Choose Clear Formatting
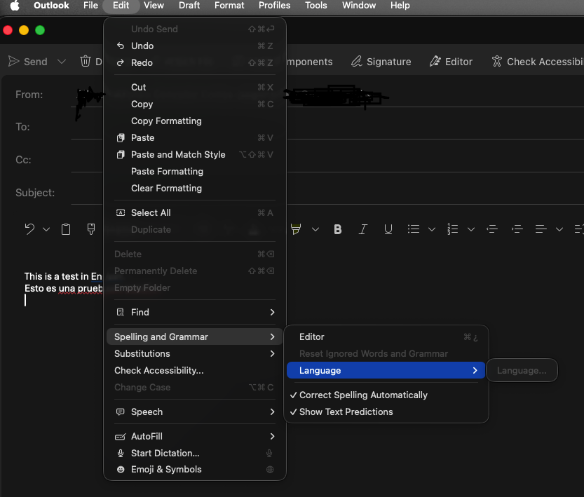The image size is (584, 497). coord(194,188)
